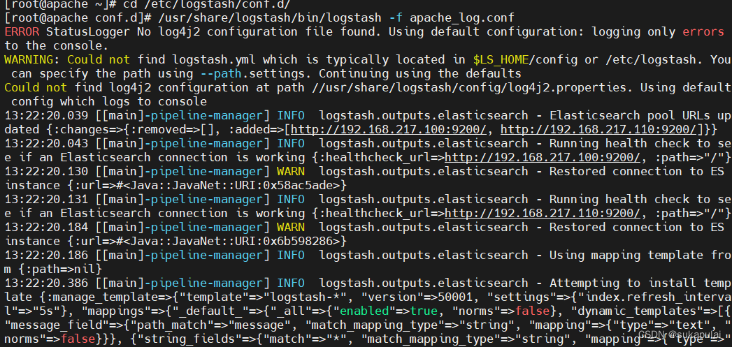732x347 pixels.
Task: Click the yellow '$LS_HOME' variable
Action: 501,60
